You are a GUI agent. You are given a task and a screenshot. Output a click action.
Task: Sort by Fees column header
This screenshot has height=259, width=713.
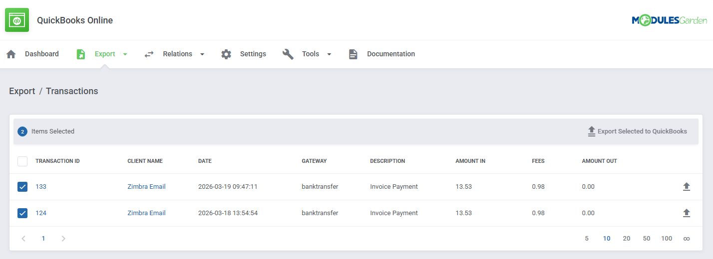click(x=538, y=161)
